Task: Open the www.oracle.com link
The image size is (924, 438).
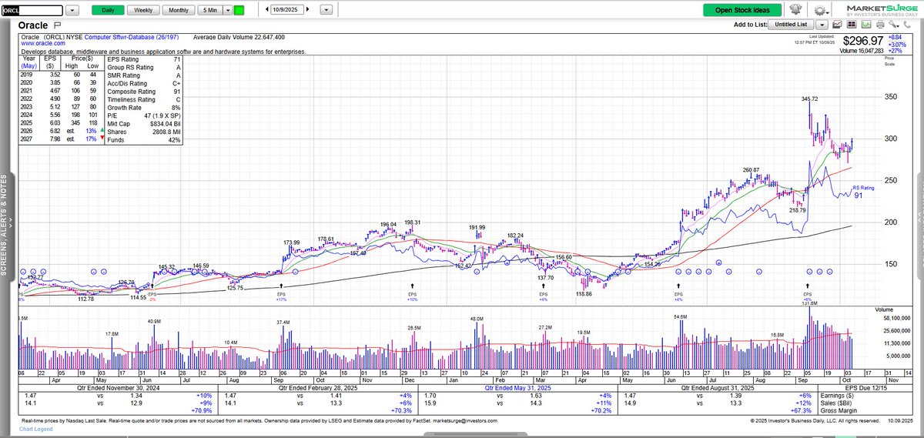Action: (43, 44)
